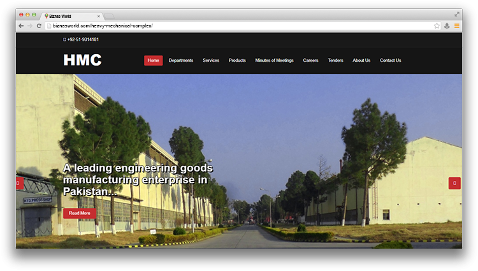Click the browser forward arrow
This screenshot has height=271, width=478.
pos(30,26)
